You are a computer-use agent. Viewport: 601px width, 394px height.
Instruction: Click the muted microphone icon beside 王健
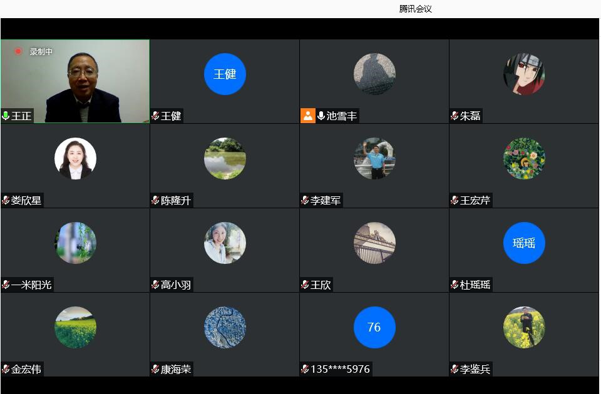point(155,116)
